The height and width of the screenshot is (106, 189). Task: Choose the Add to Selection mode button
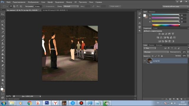tap(14, 6)
